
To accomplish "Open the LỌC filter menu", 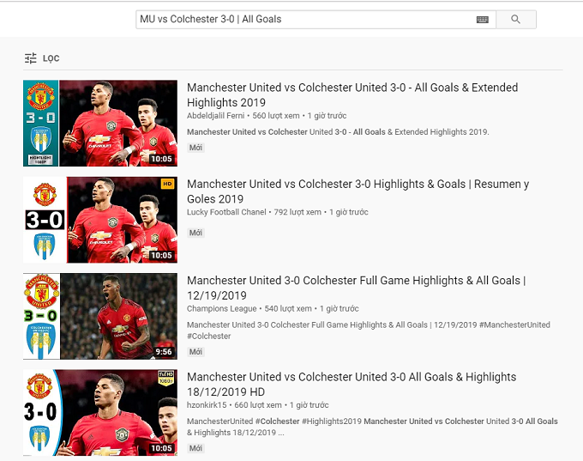I will (x=51, y=58).
